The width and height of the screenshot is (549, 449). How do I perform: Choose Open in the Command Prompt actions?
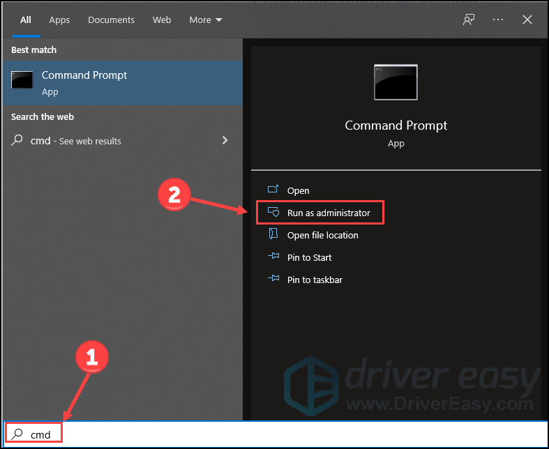coord(298,190)
